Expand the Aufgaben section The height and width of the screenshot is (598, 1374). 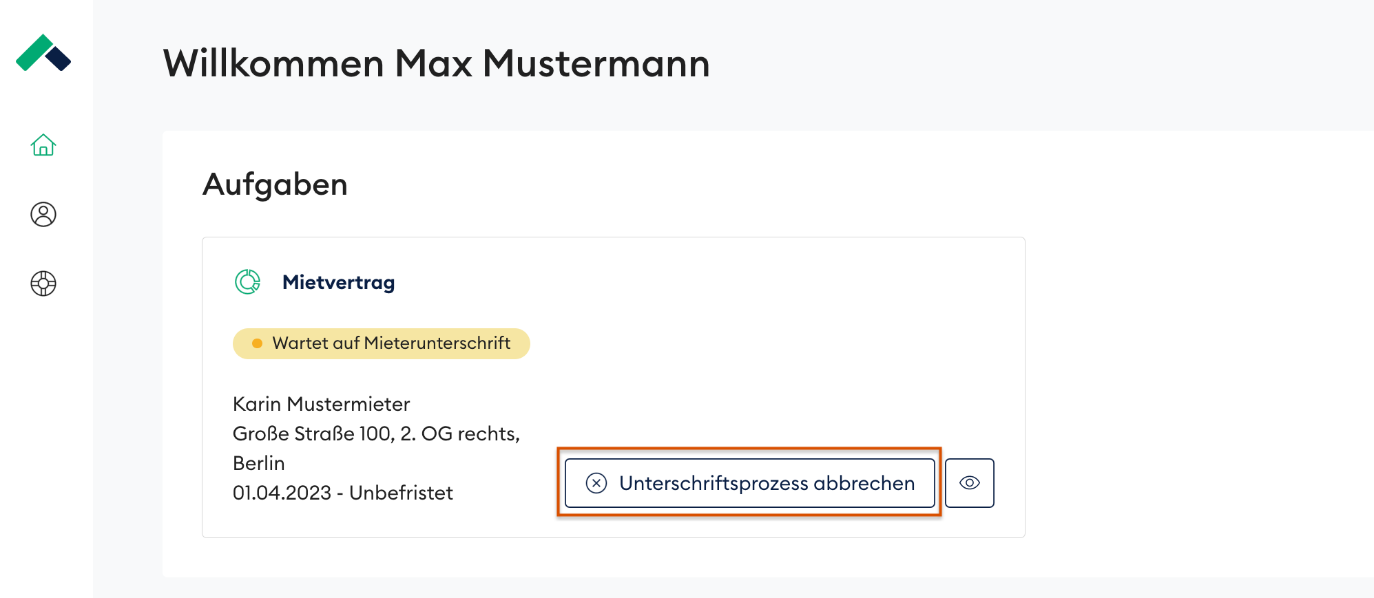pos(274,184)
